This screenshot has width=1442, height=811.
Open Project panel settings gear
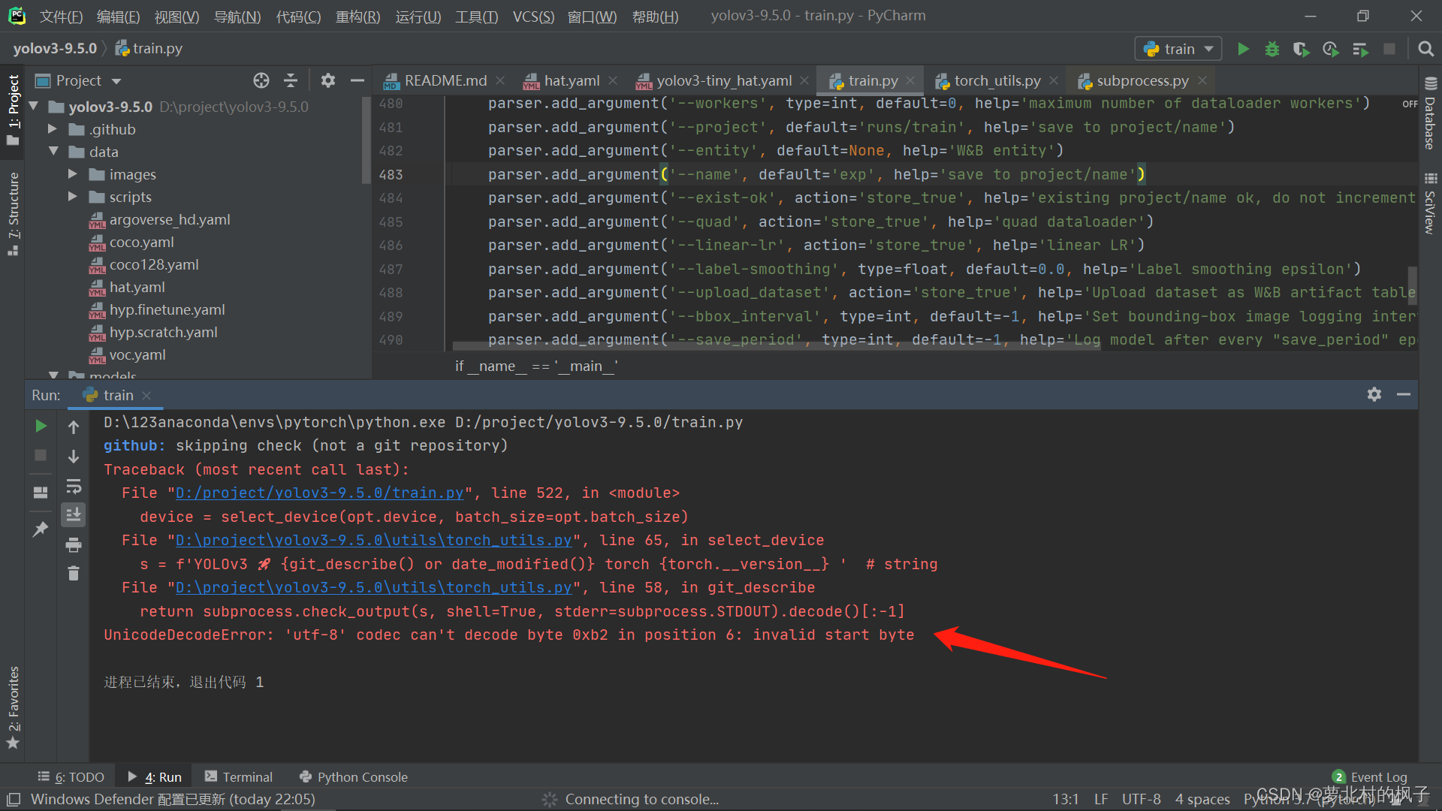click(327, 80)
